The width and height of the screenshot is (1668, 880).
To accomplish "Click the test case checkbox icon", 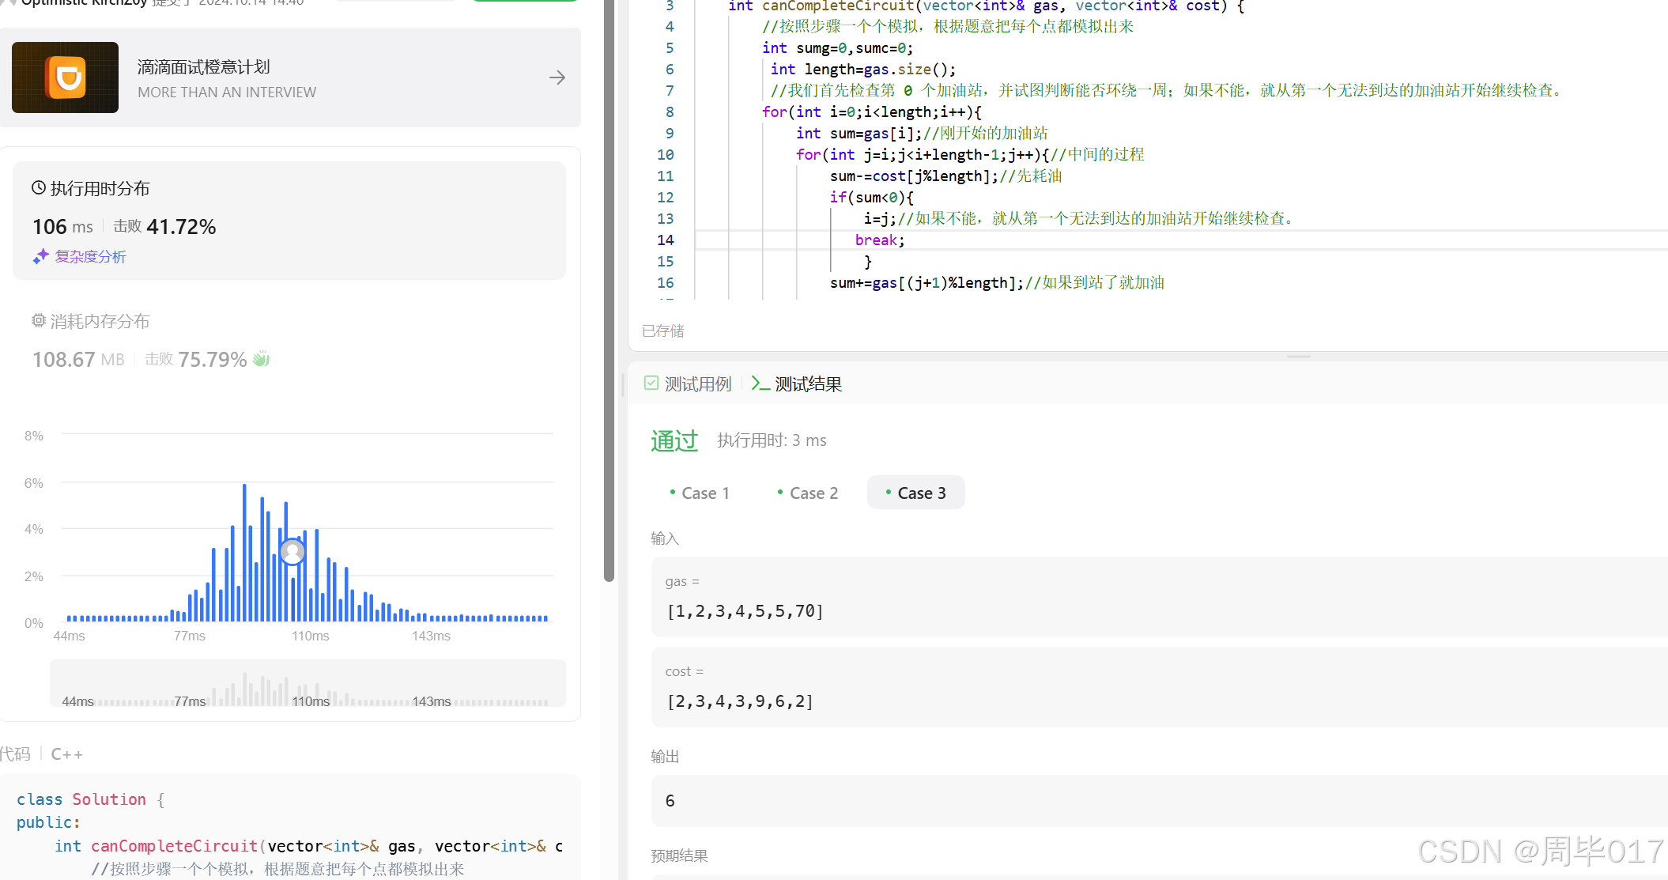I will [x=651, y=383].
